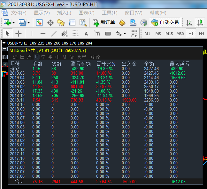Switch to the 周 weekly tab
The height and width of the screenshot is (189, 207).
29,57
